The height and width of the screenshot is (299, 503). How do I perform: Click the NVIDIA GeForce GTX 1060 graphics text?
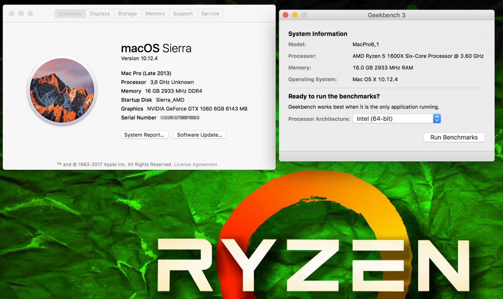197,109
